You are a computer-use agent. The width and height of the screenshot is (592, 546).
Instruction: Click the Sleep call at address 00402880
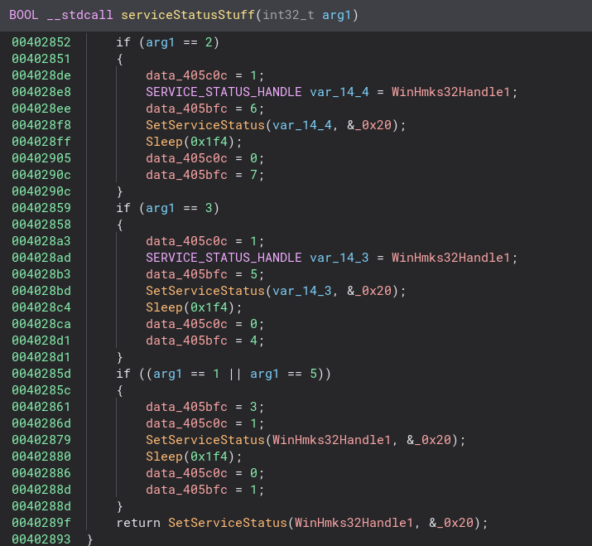pyautogui.click(x=163, y=457)
